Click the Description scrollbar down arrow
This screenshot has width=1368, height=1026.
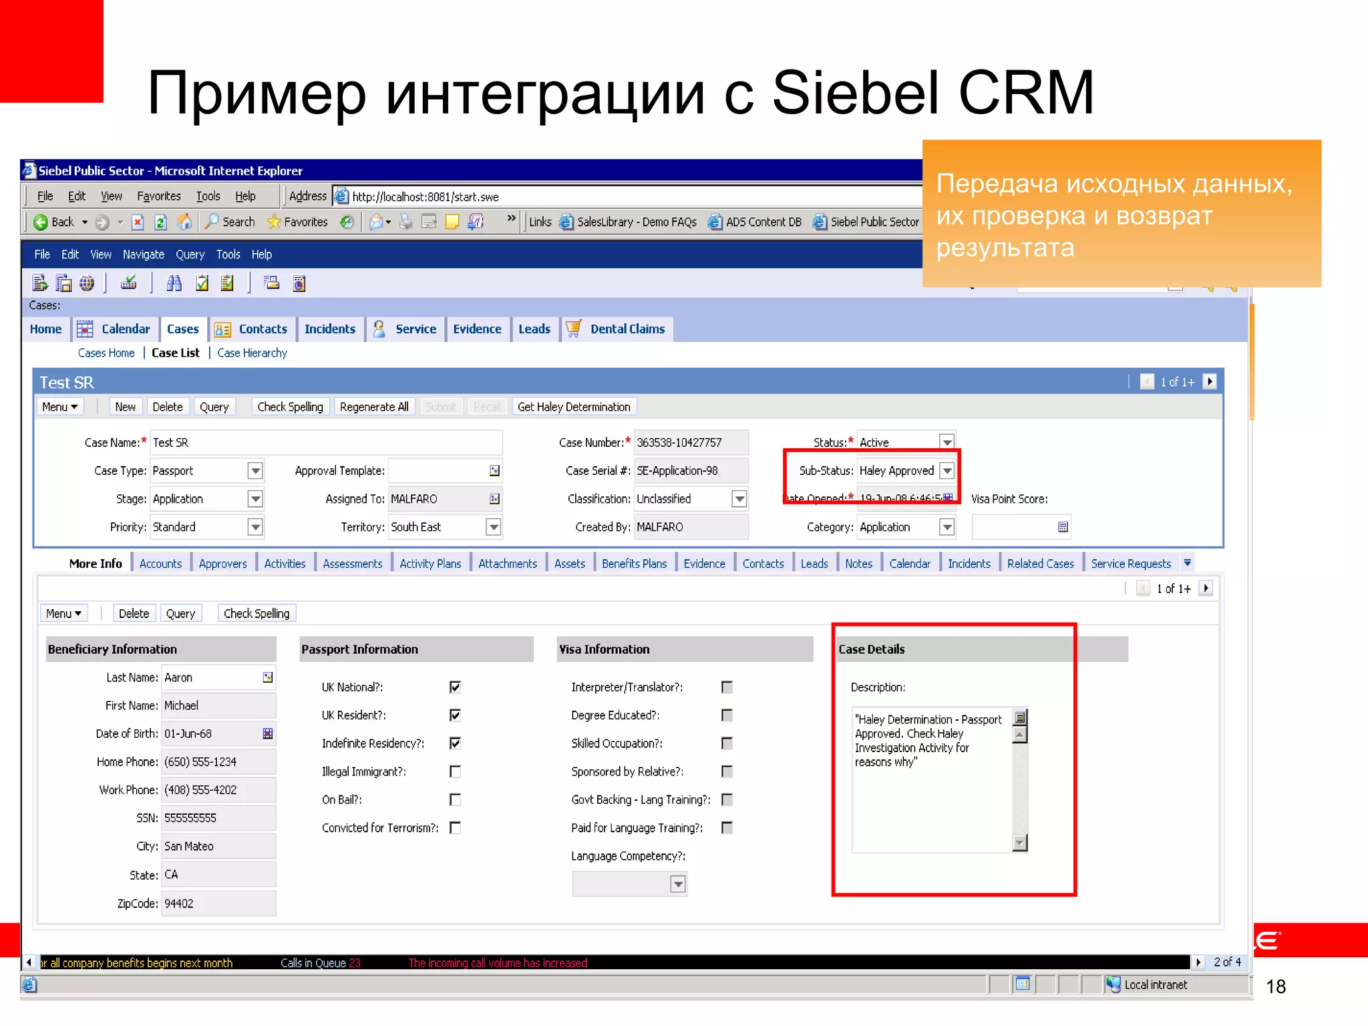pyautogui.click(x=1019, y=843)
